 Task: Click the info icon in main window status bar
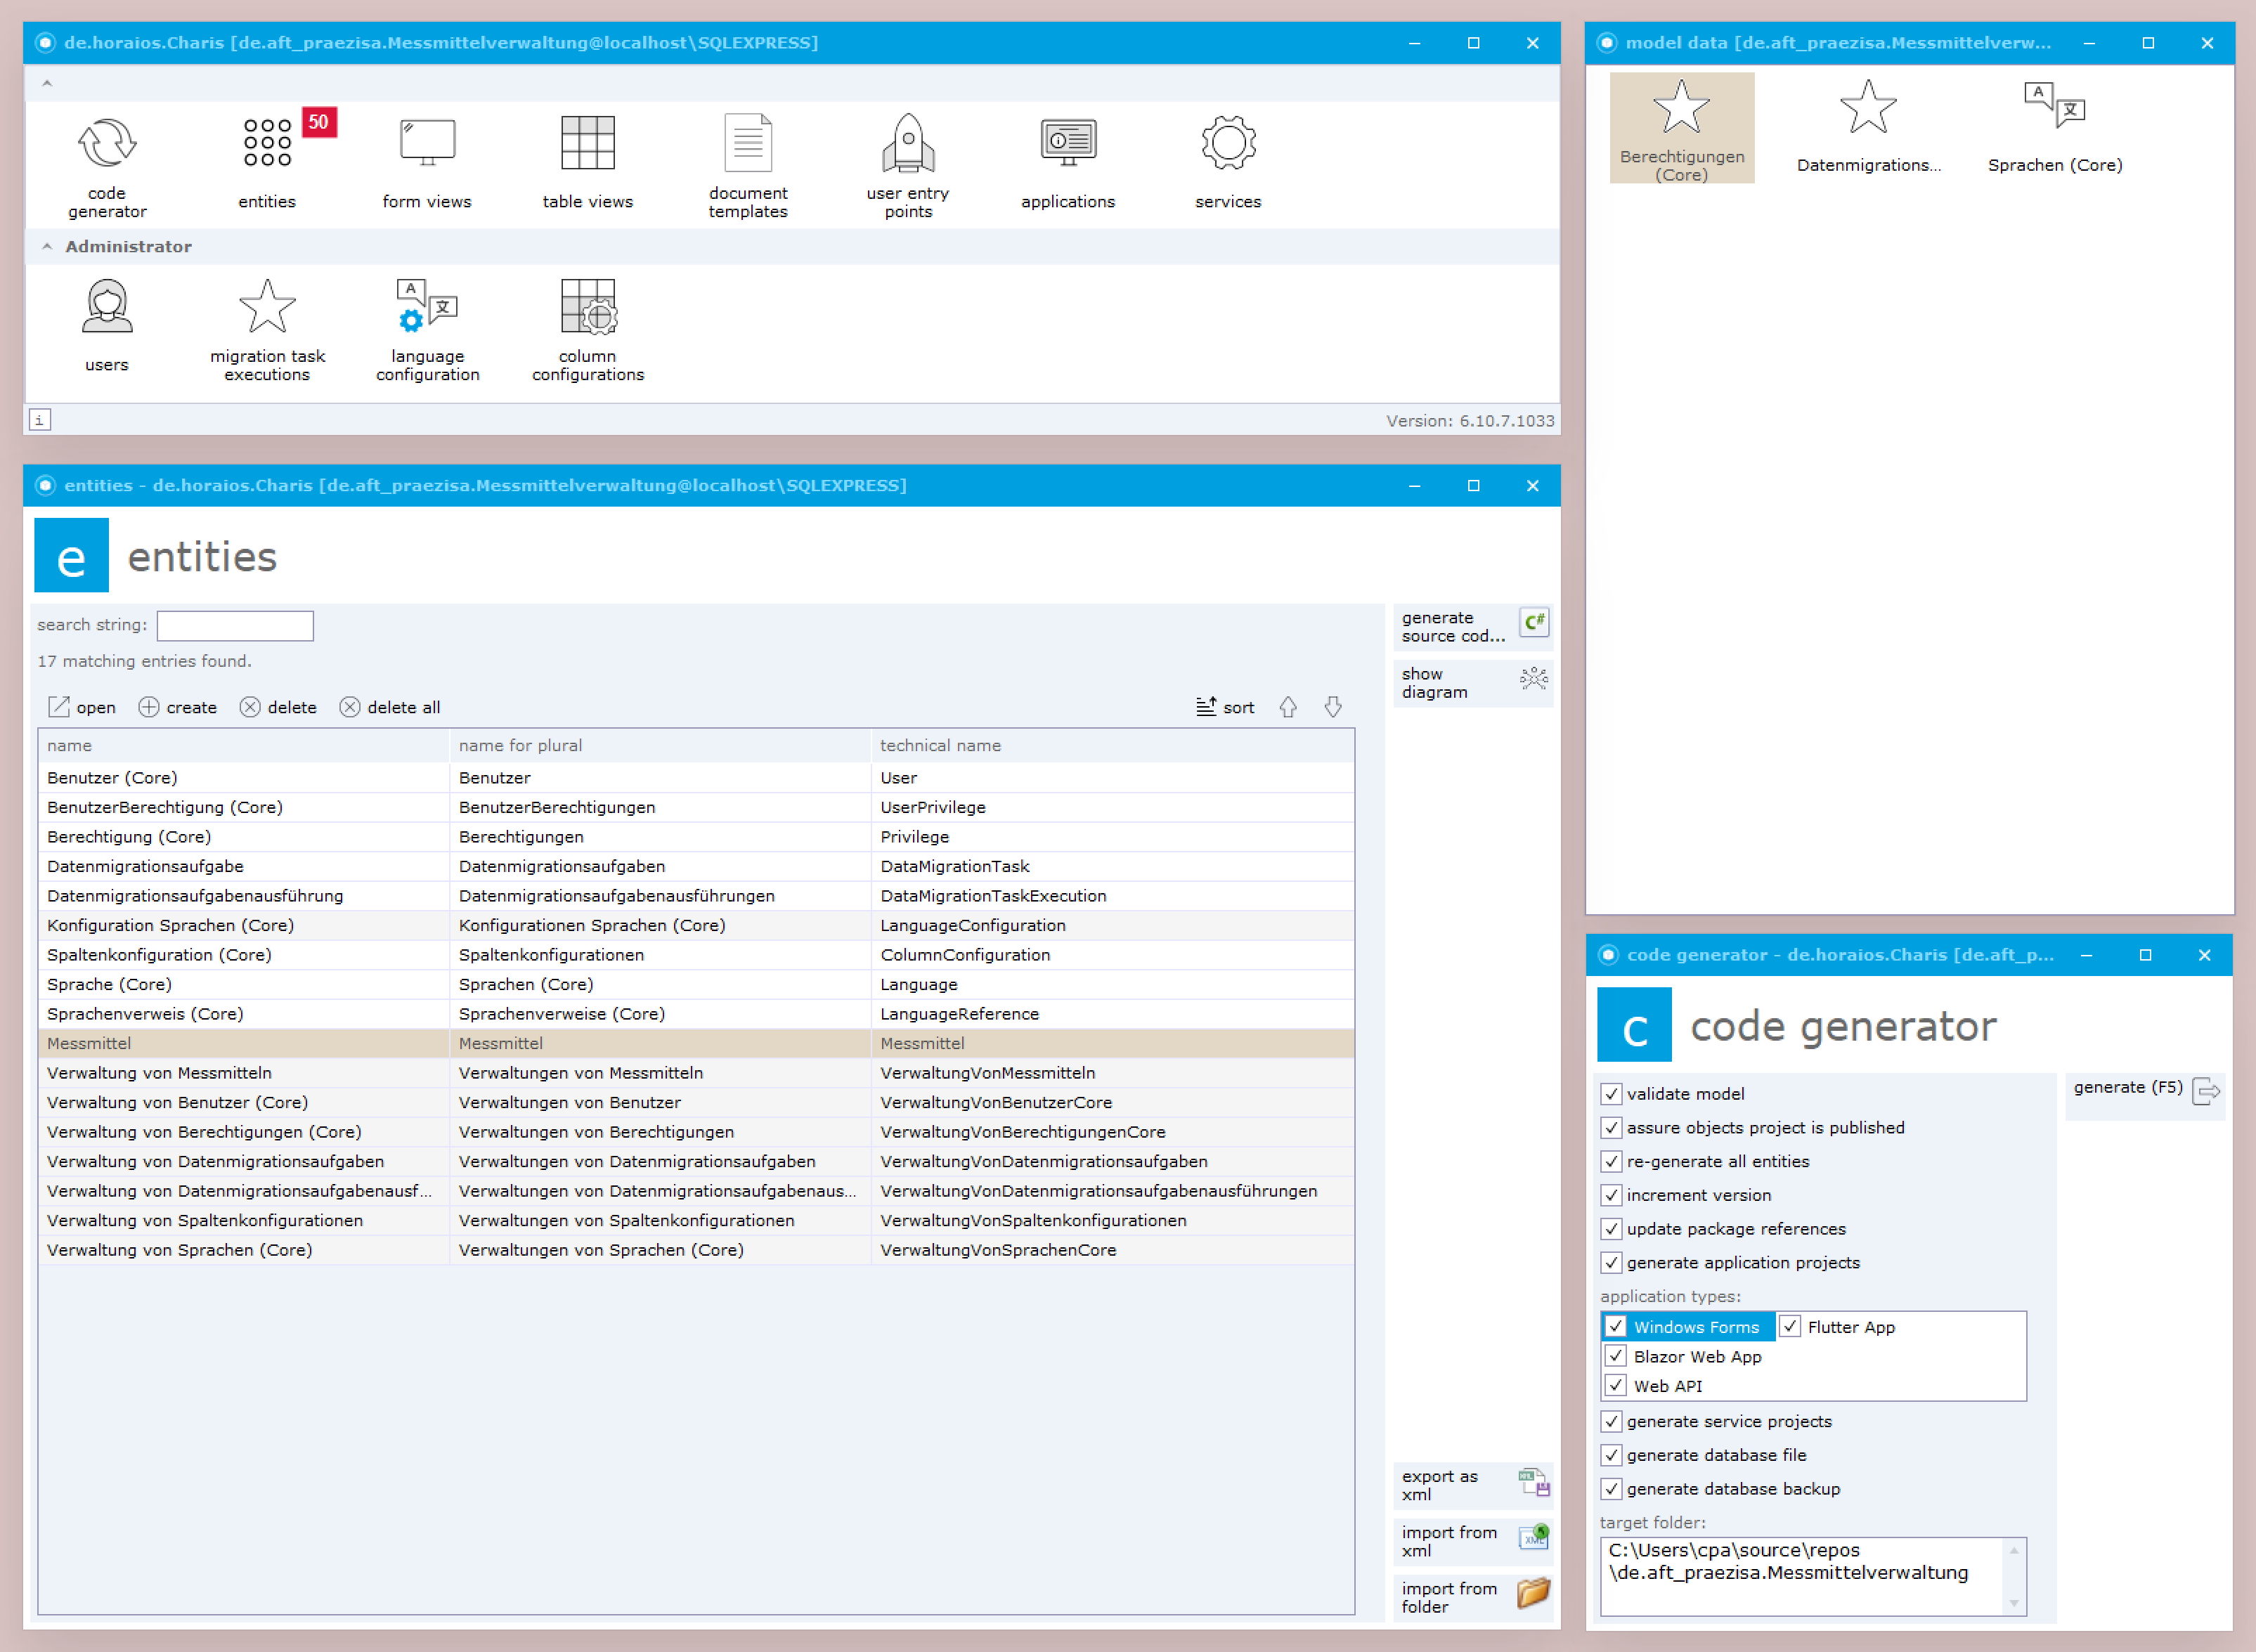40,420
